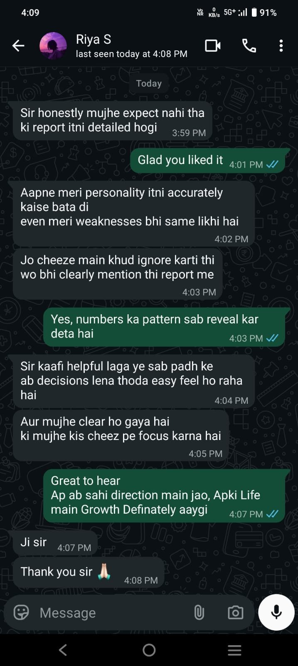This screenshot has width=298, height=666.
Task: Open the emoji picker in message bar
Action: tap(21, 612)
